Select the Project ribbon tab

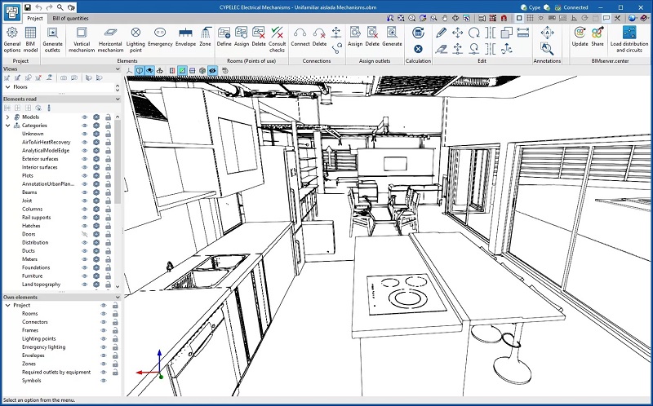click(x=35, y=17)
